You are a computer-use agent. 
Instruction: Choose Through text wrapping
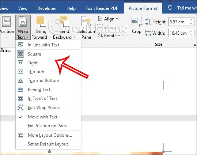48,72
